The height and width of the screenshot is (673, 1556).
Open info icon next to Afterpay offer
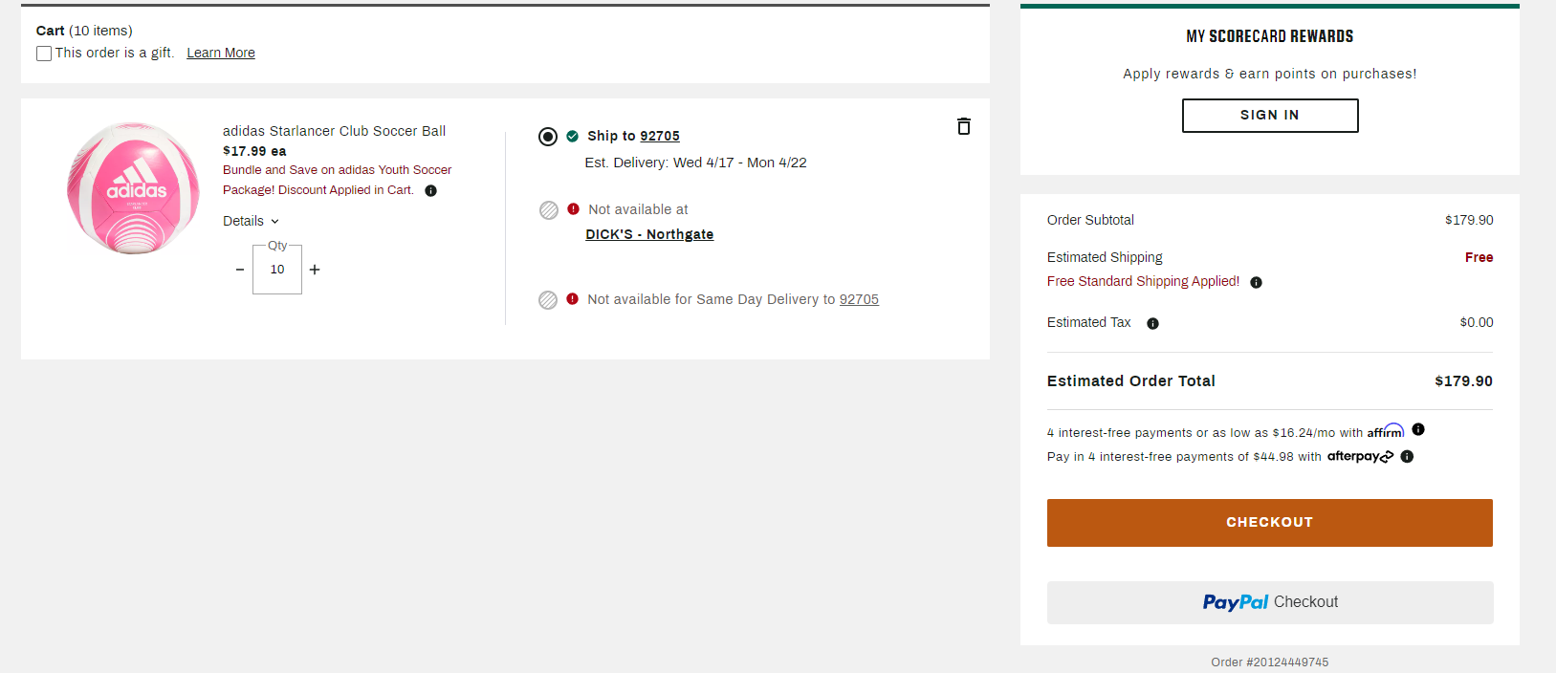coord(1407,456)
